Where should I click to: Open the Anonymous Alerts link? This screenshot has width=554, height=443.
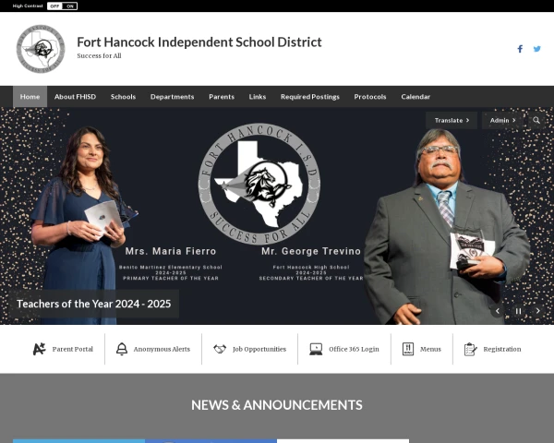pos(162,349)
